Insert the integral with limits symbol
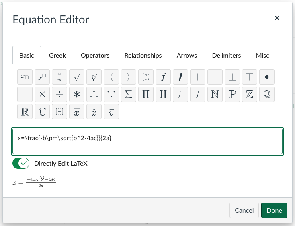This screenshot has height=226, width=295. 180,94
